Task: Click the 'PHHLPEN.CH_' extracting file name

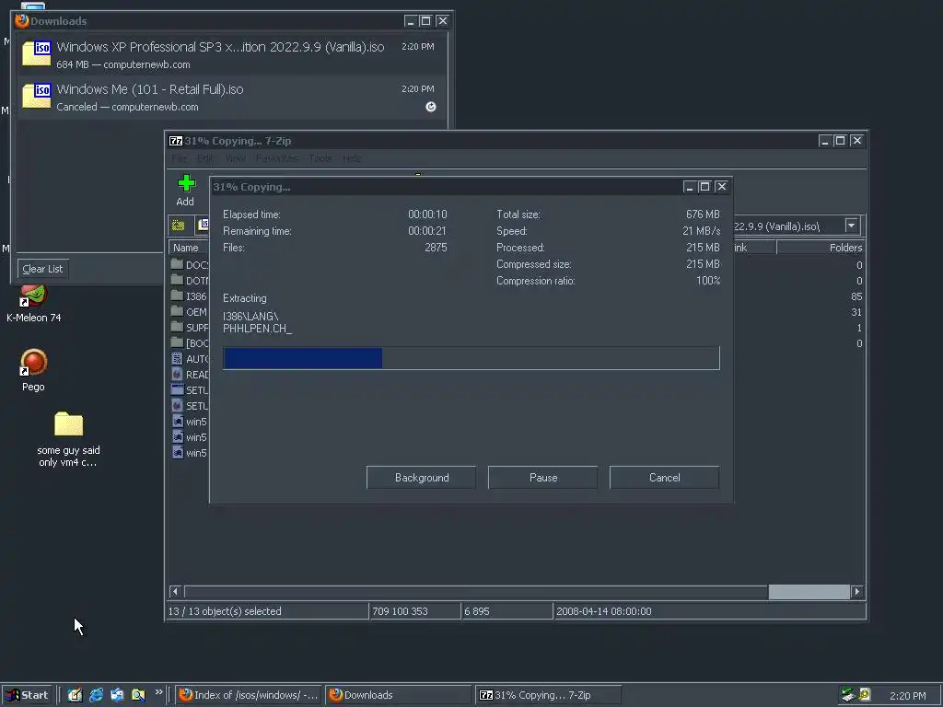Action: 258,329
